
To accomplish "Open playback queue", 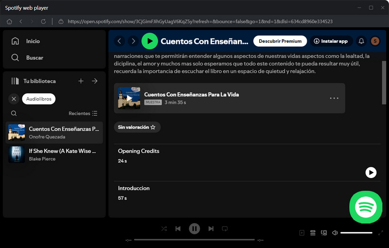I will pos(313,233).
